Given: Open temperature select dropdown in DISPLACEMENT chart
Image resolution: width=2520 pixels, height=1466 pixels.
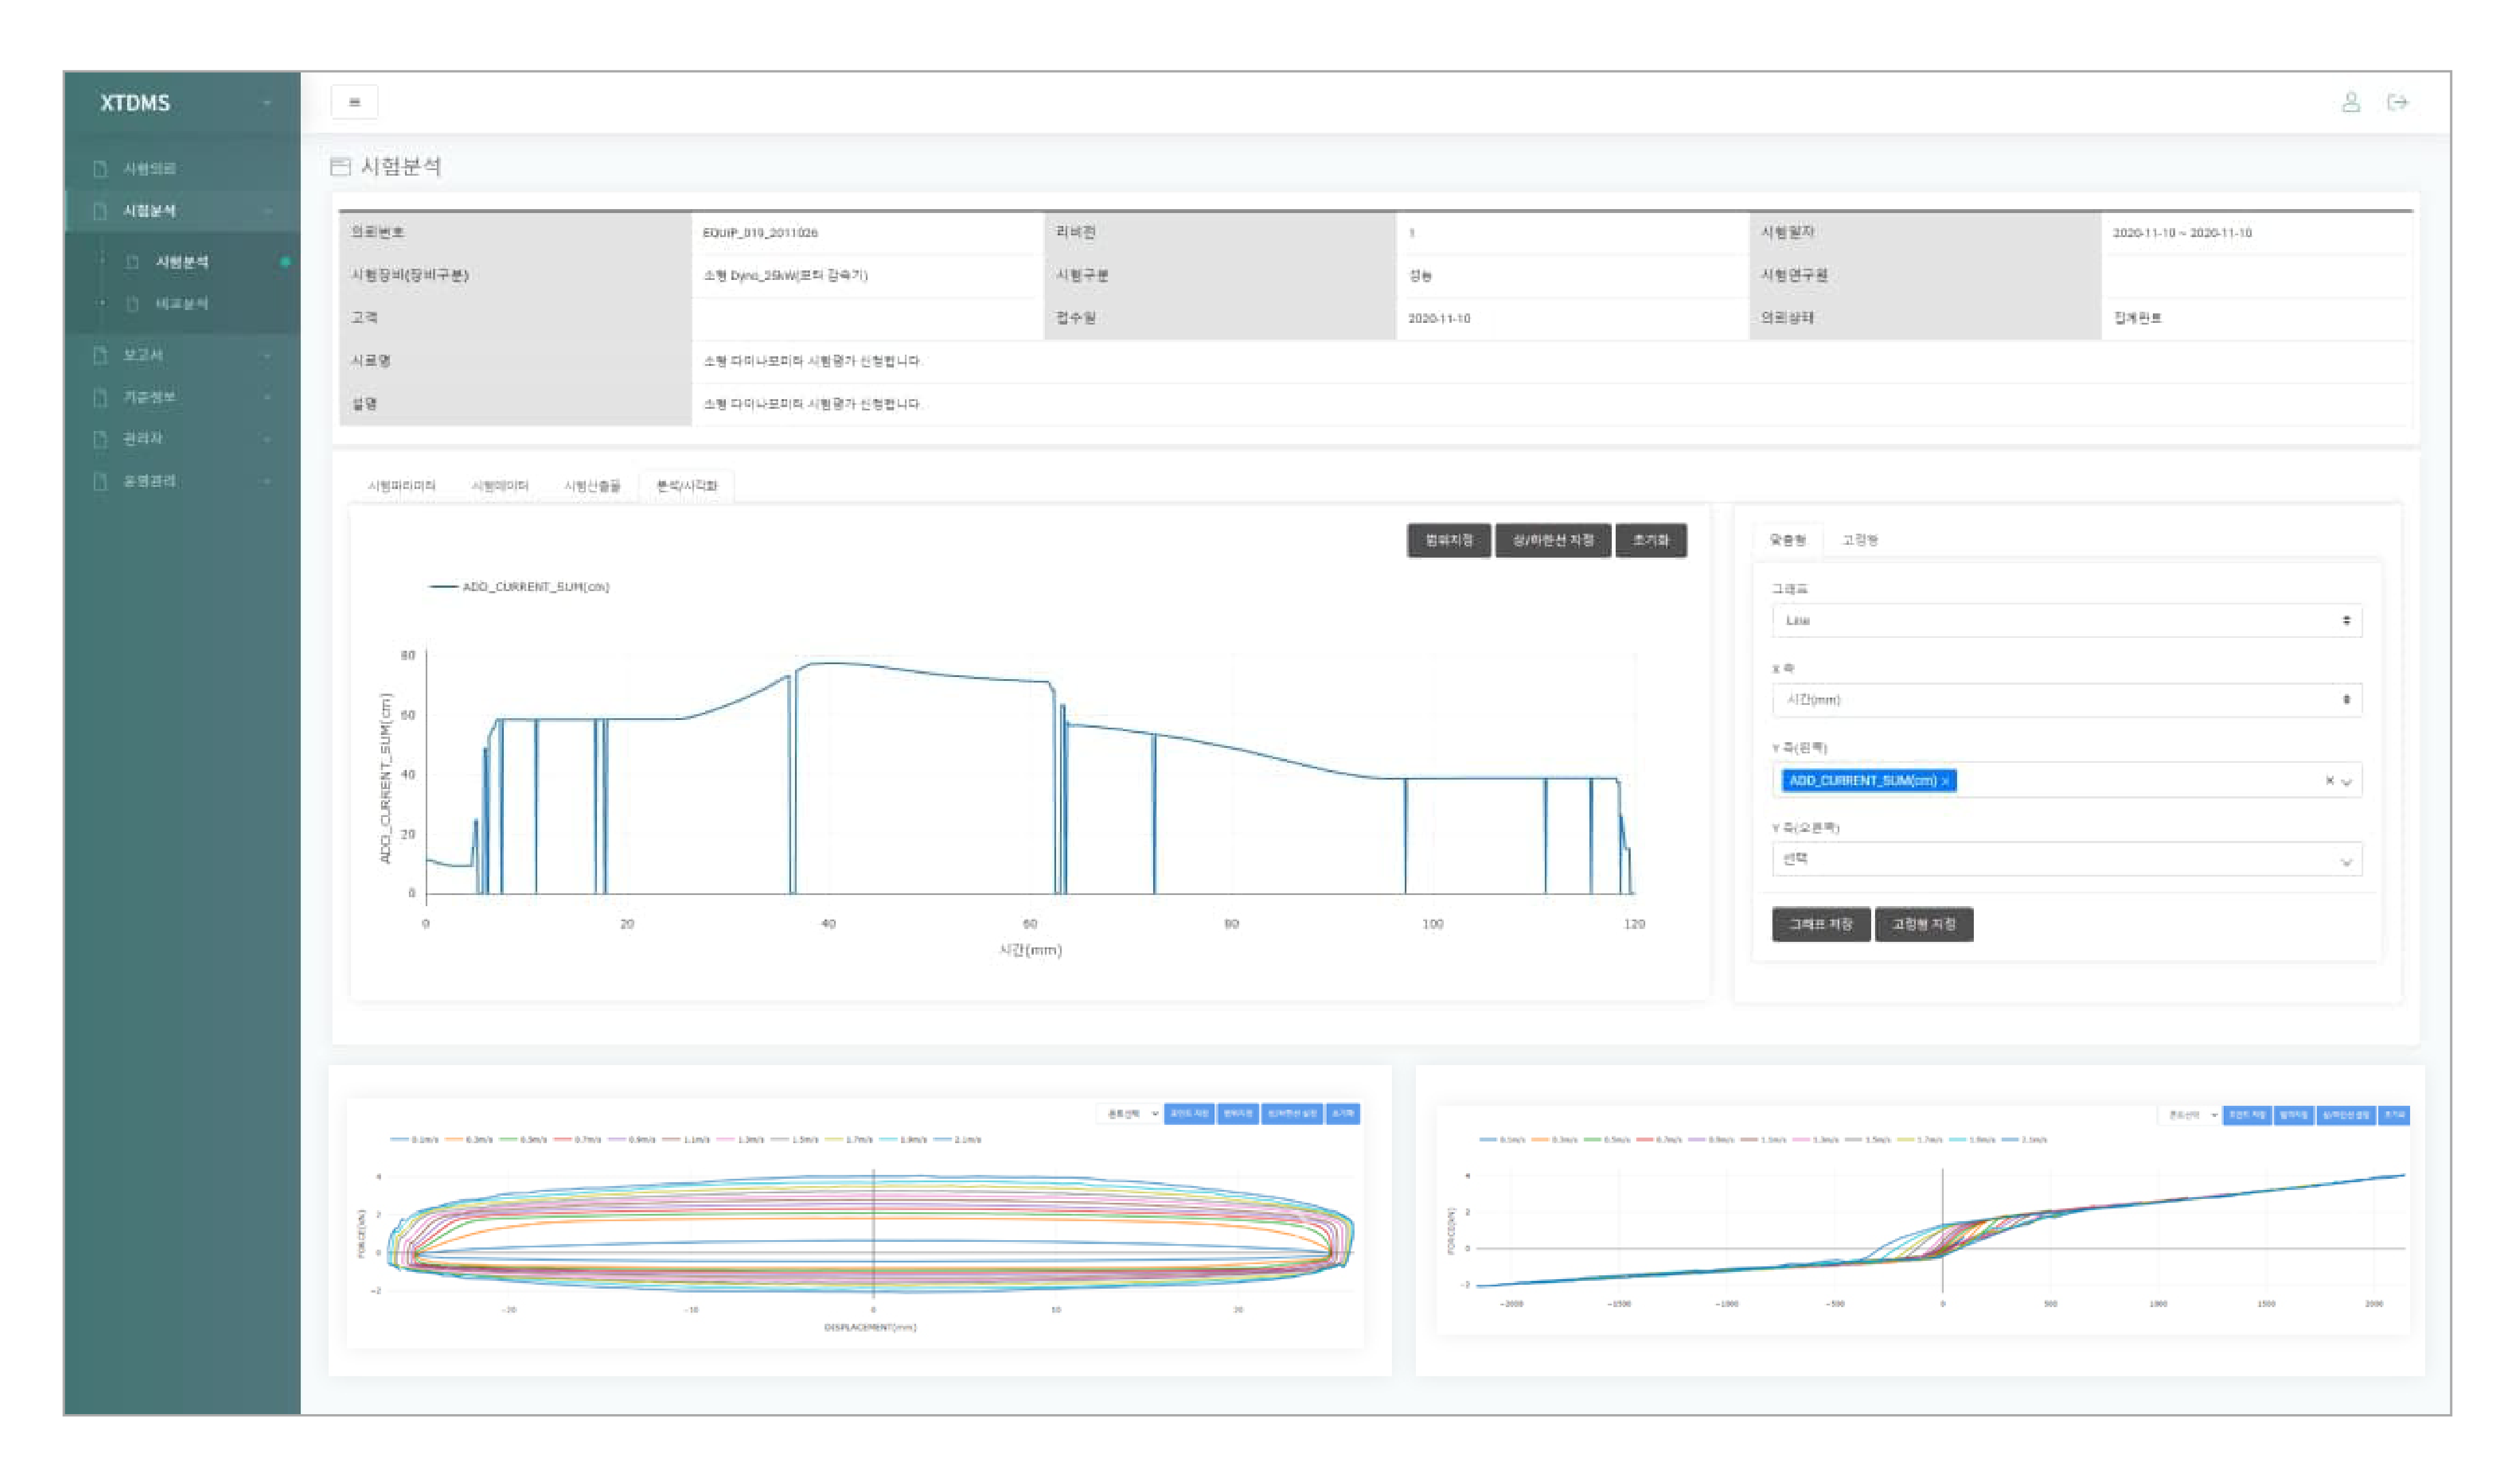Looking at the screenshot, I should (x=1130, y=1113).
